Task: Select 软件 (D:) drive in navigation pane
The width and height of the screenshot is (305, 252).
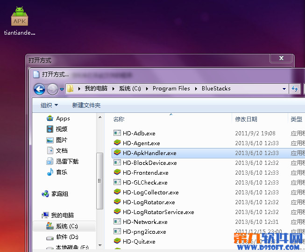Action: click(62, 237)
